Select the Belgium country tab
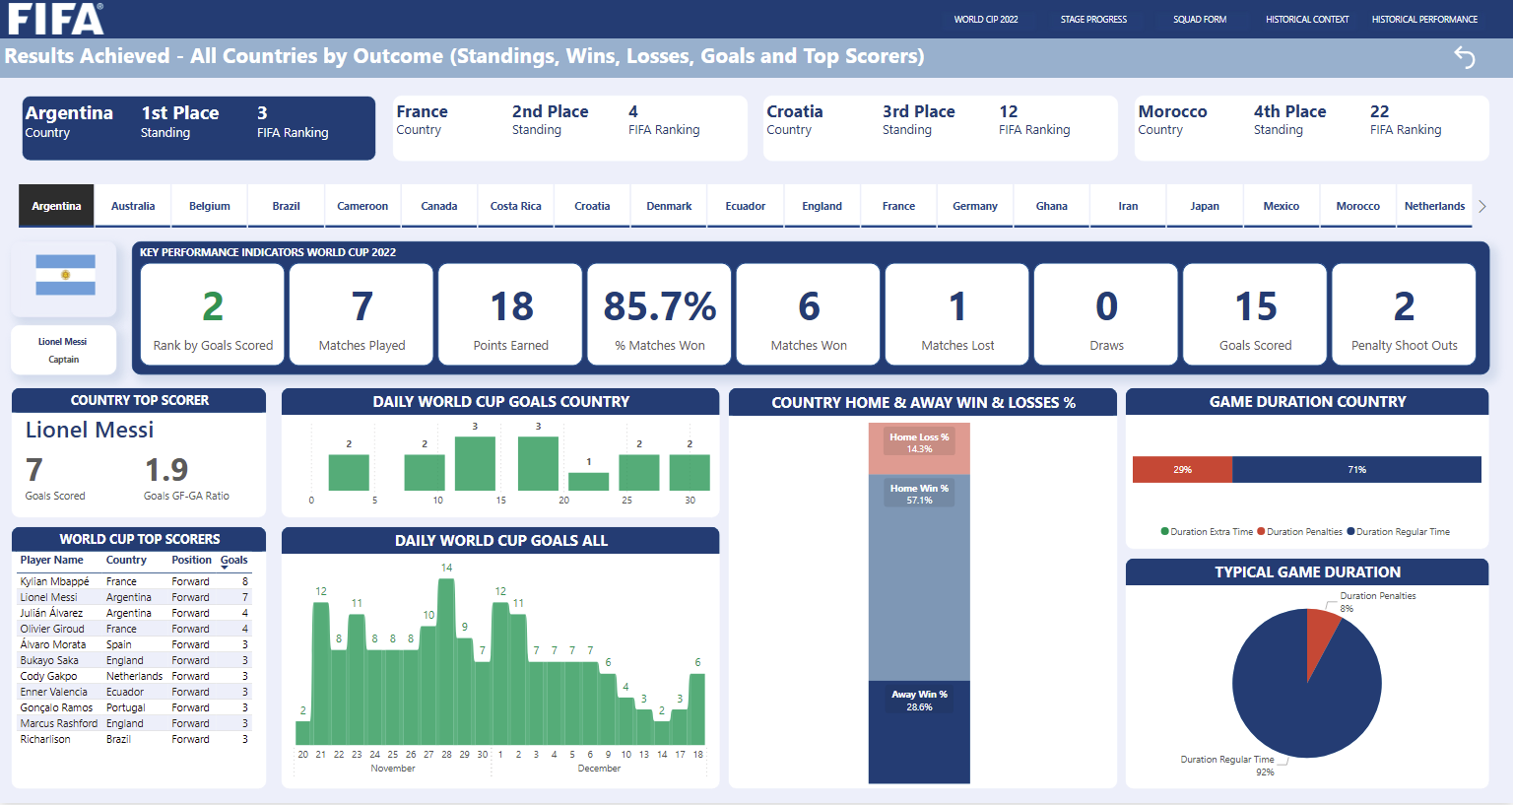Screen dimensions: 1513x805 (x=210, y=206)
